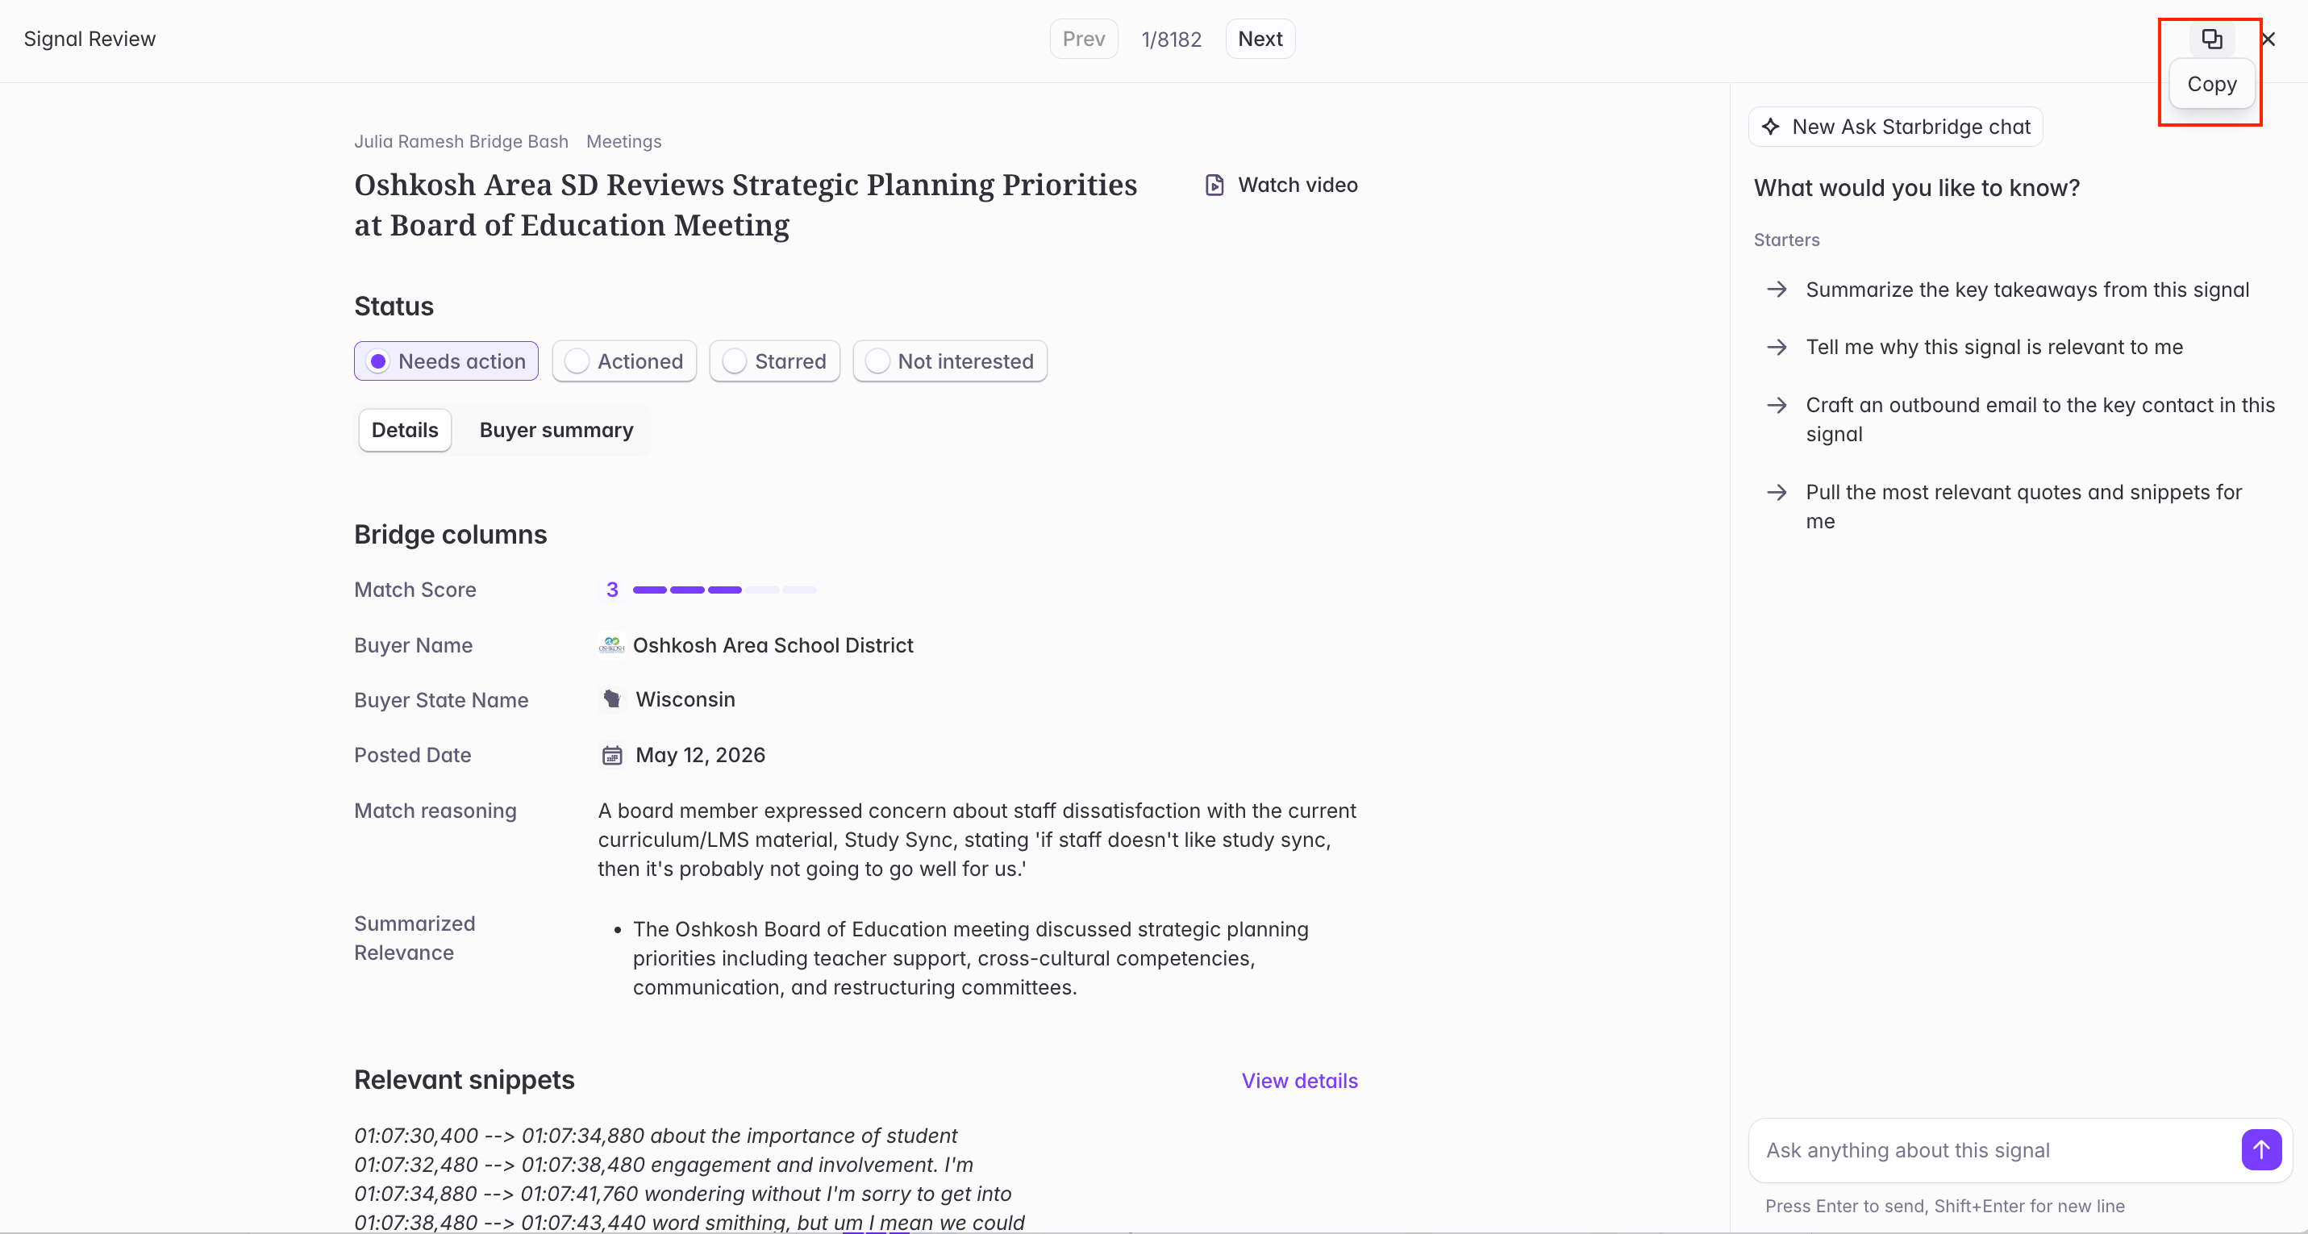Open the Buyer summary tab
Viewport: 2308px width, 1234px height.
556,430
